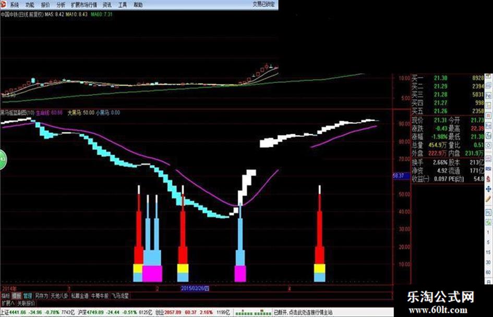Image resolution: width=493 pixels, height=317 pixels.
Task: Click the wave chart icon above RSI
Action: (489, 159)
